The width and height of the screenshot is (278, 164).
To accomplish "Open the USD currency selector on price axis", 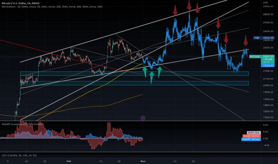I will (x=265, y=2).
